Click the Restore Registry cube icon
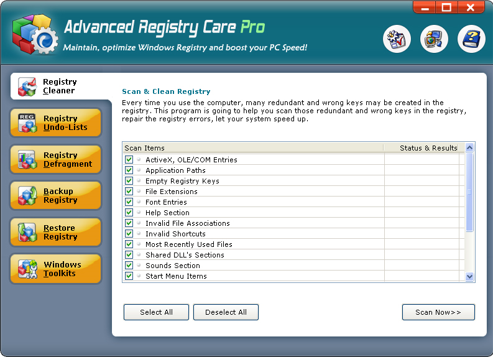The height and width of the screenshot is (357, 493). click(27, 233)
